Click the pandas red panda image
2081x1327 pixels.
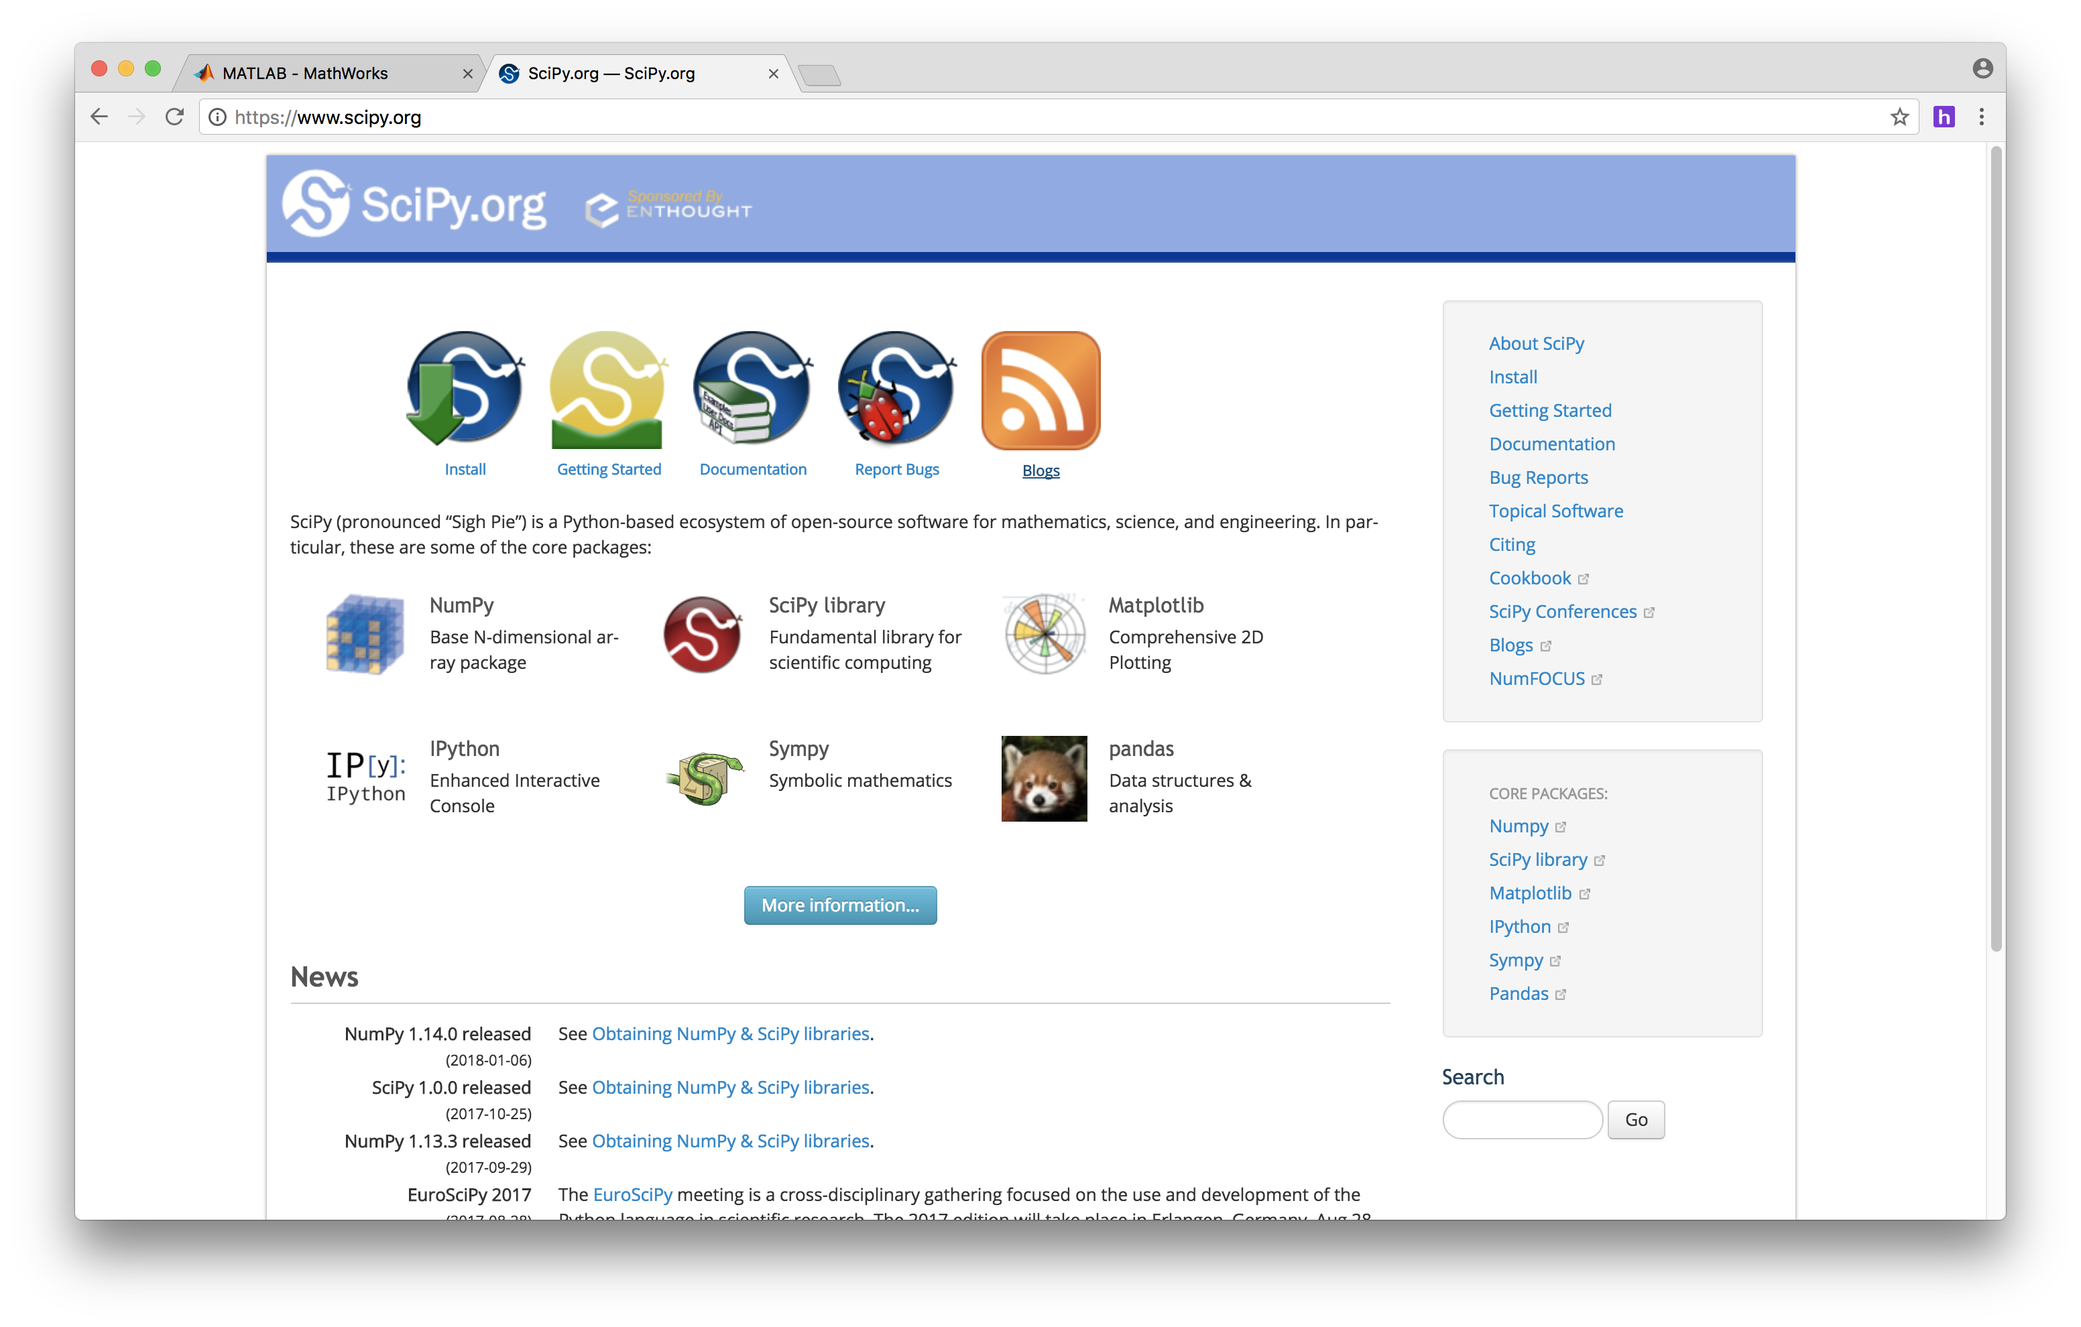click(1044, 778)
